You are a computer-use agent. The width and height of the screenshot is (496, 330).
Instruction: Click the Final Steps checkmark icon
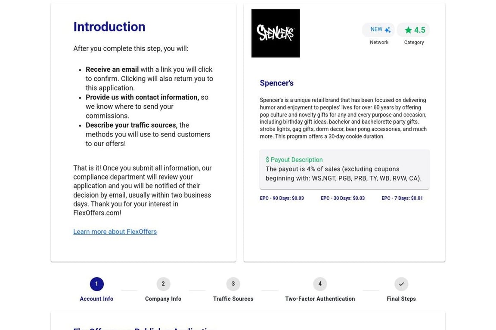pyautogui.click(x=401, y=284)
